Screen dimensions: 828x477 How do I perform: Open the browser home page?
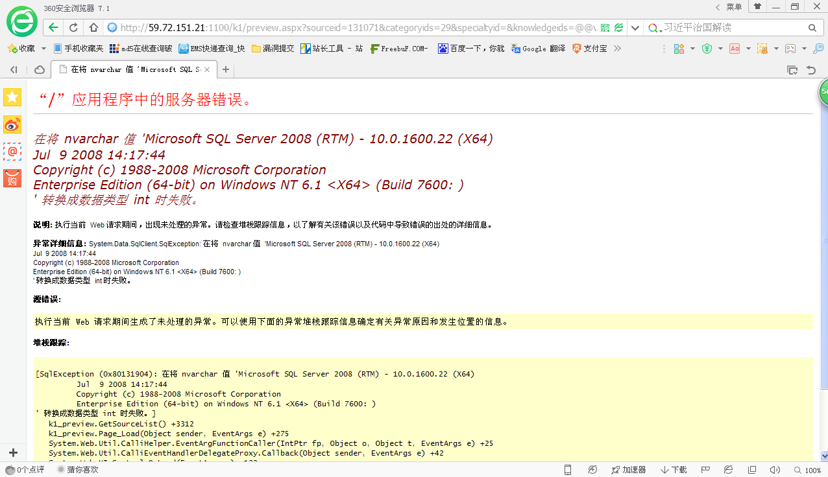point(93,28)
